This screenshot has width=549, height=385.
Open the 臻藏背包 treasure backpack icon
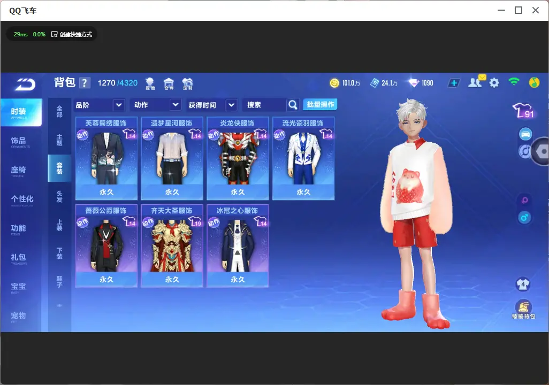pyautogui.click(x=523, y=310)
